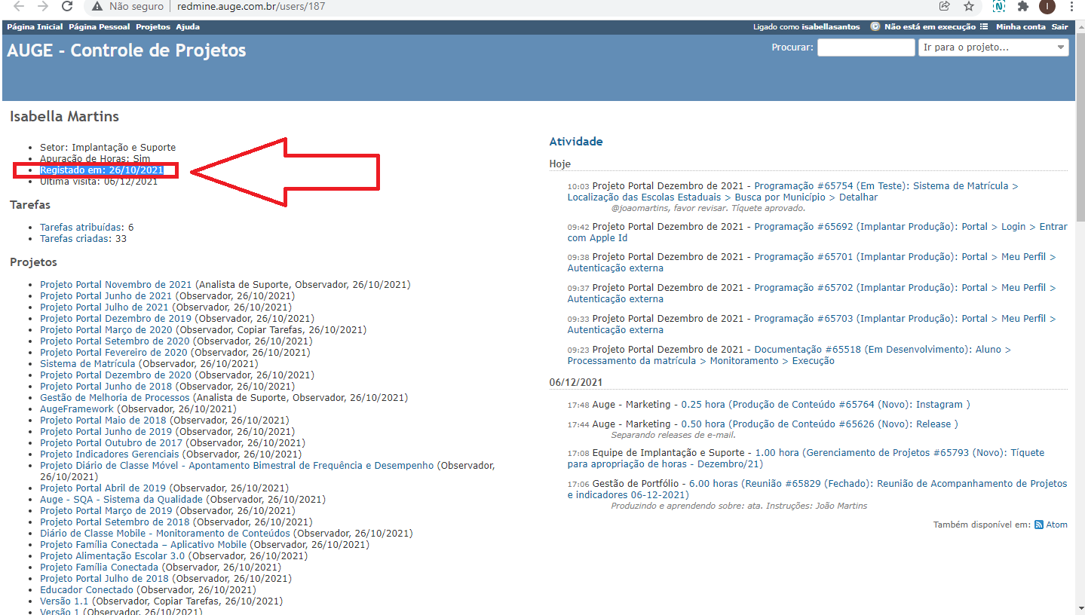Open Ajuda in the top menu
Image resolution: width=1085 pixels, height=615 pixels.
188,26
